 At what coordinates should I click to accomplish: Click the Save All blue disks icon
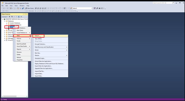[23, 8]
